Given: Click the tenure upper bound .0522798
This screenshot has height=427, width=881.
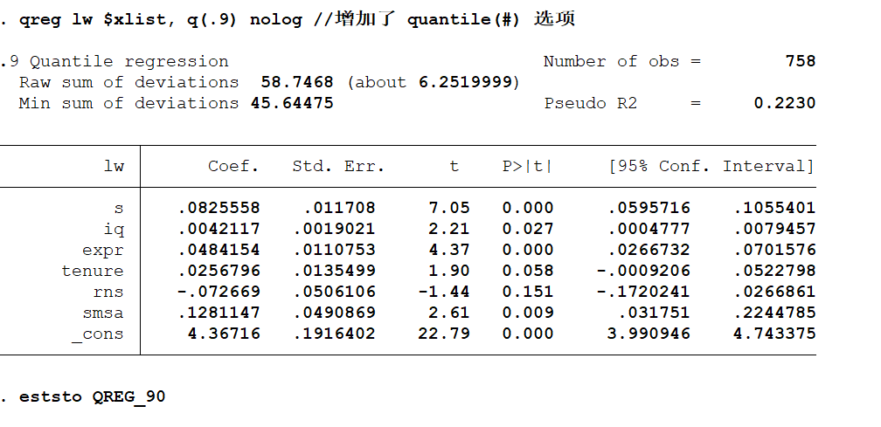Looking at the screenshot, I should coord(774,271).
